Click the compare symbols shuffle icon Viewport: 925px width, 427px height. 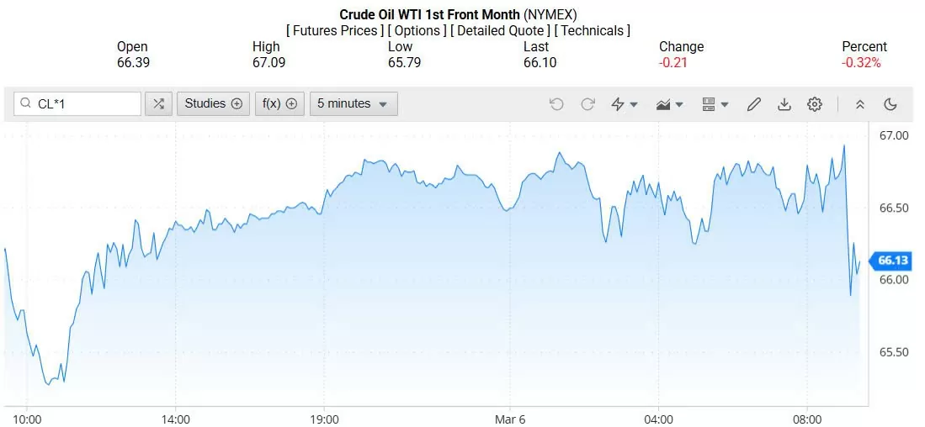point(158,104)
